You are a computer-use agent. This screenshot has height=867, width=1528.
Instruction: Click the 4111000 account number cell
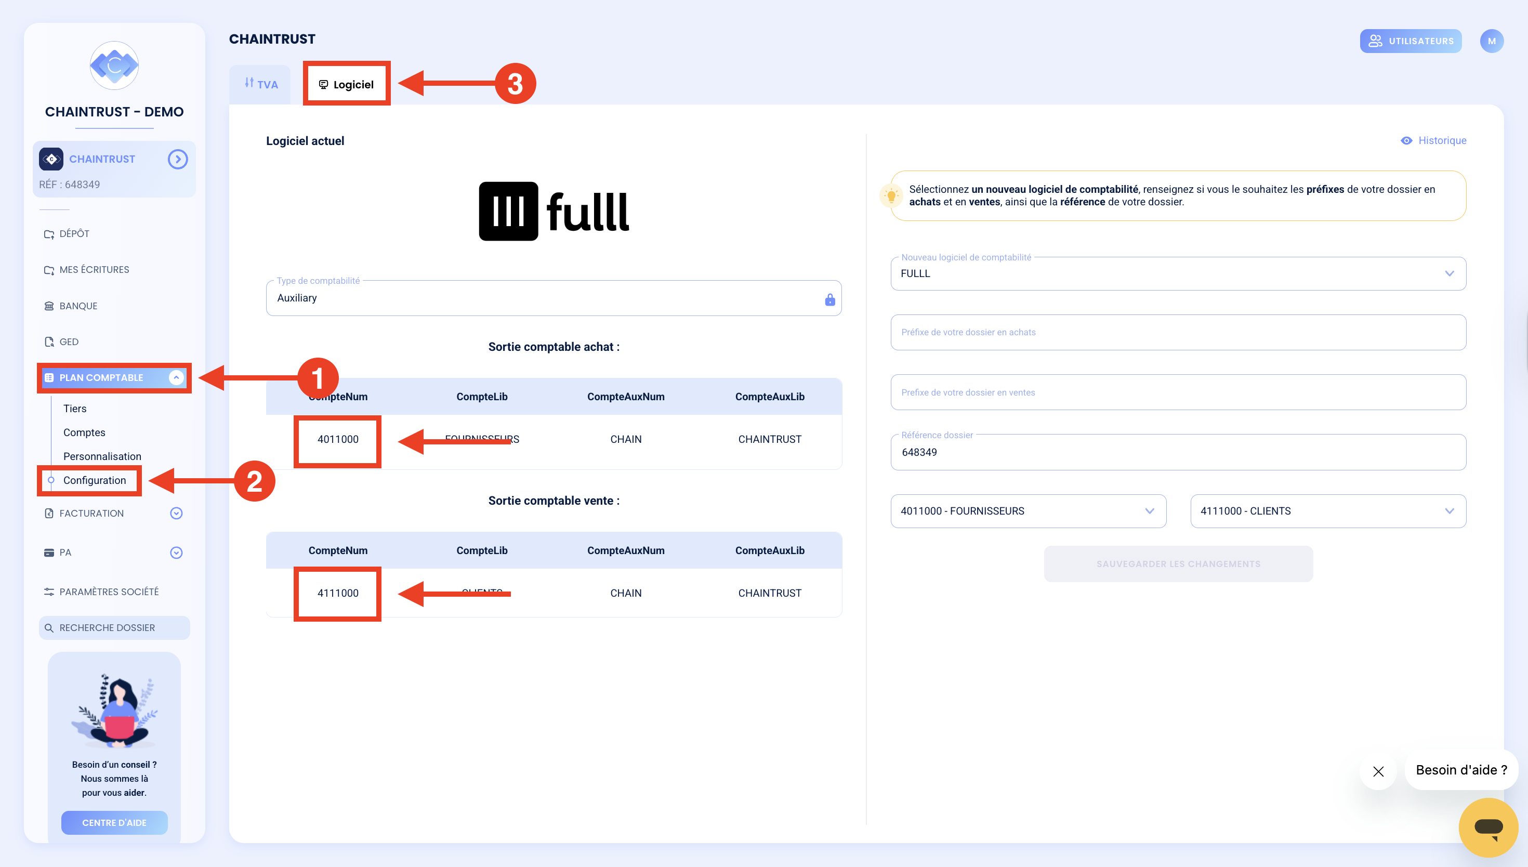pos(337,593)
